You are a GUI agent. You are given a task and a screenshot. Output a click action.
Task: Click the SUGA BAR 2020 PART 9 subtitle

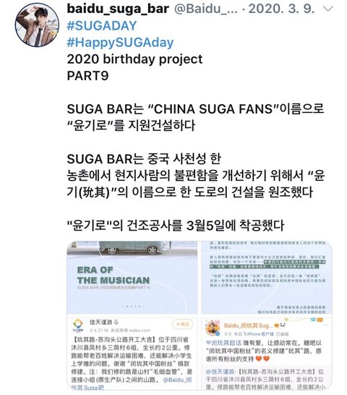click(x=113, y=287)
